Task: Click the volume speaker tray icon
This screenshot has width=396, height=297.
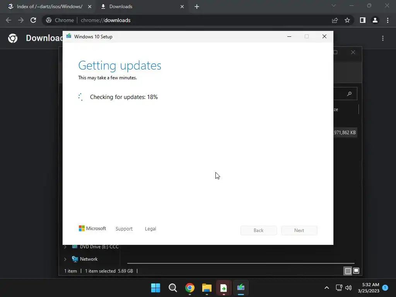Action: point(348,288)
